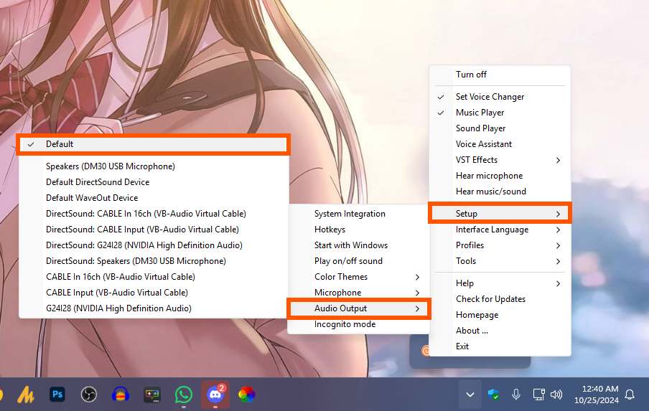Expand the Setup submenu
This screenshot has width=649, height=411.
point(500,213)
